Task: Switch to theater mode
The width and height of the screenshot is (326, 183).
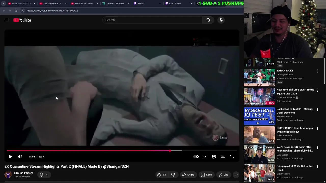Action: (x=223, y=157)
